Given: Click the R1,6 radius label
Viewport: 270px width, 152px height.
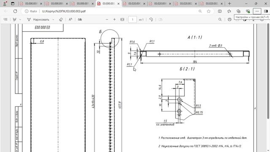Looking at the screenshot, I should pyautogui.click(x=132, y=42).
